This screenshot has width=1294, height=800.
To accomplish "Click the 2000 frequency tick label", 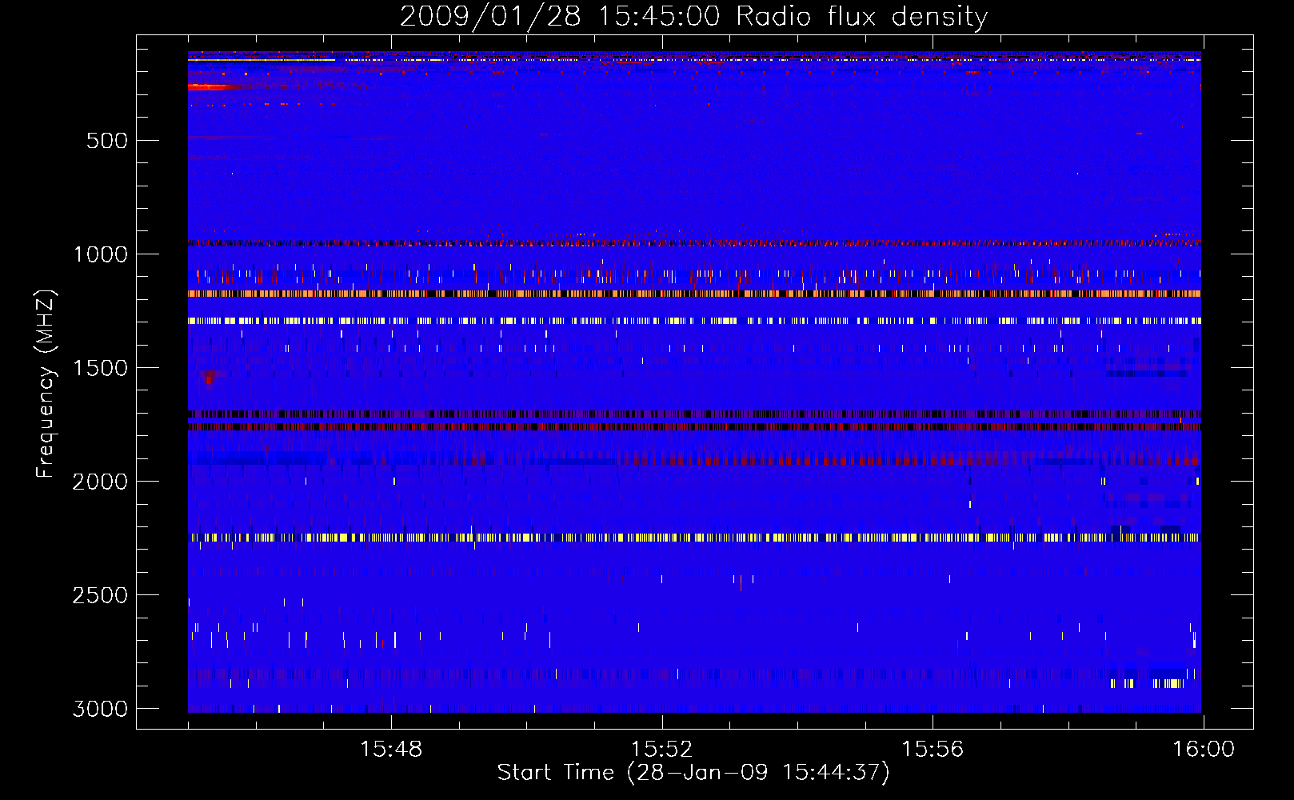I will (x=100, y=482).
